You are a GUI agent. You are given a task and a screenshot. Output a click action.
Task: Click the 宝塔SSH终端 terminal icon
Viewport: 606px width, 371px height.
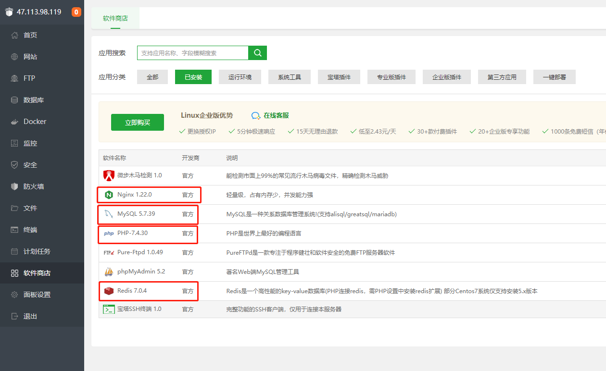[x=109, y=309]
